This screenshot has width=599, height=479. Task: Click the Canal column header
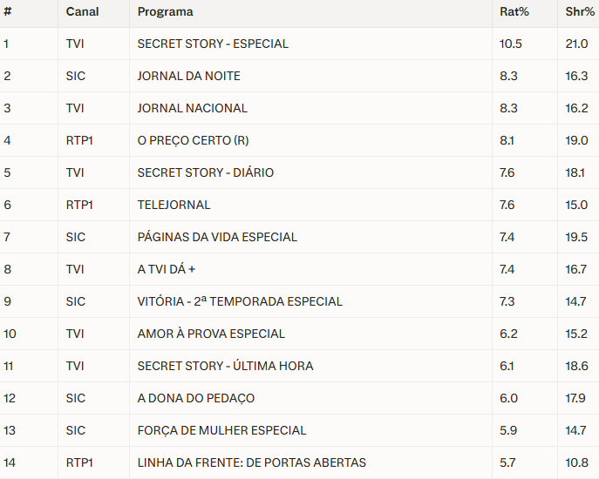pos(82,12)
